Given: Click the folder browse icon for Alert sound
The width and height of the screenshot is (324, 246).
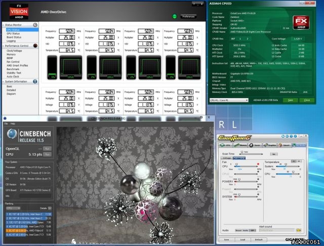Looking at the screenshot, I should (x=299, y=230).
